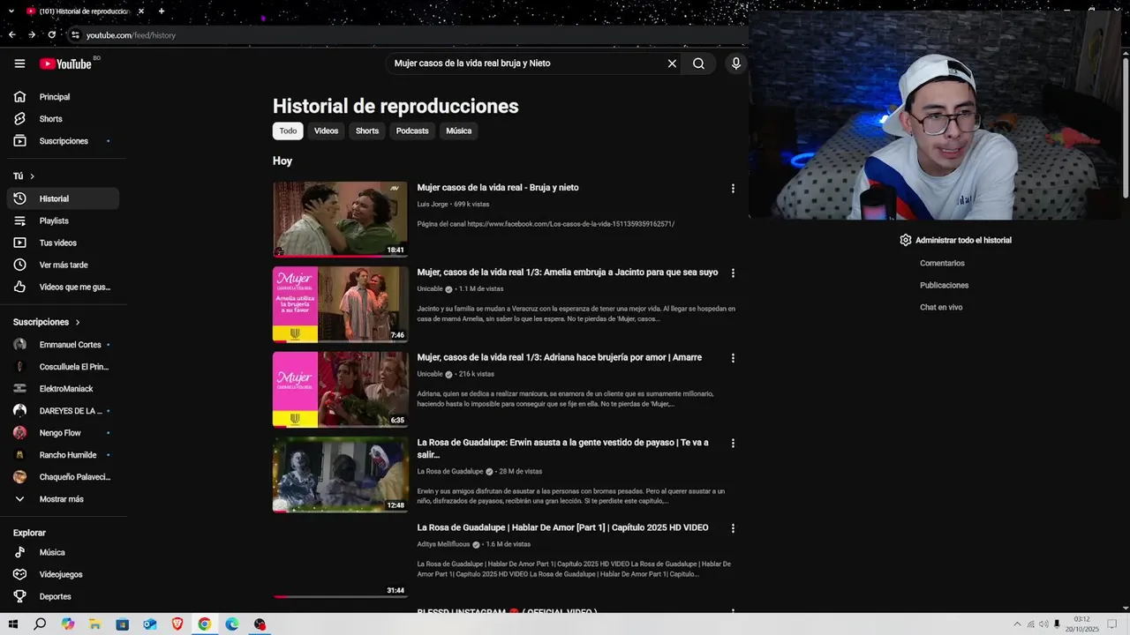Close the Historial de reproducciones tab

[x=140, y=11]
